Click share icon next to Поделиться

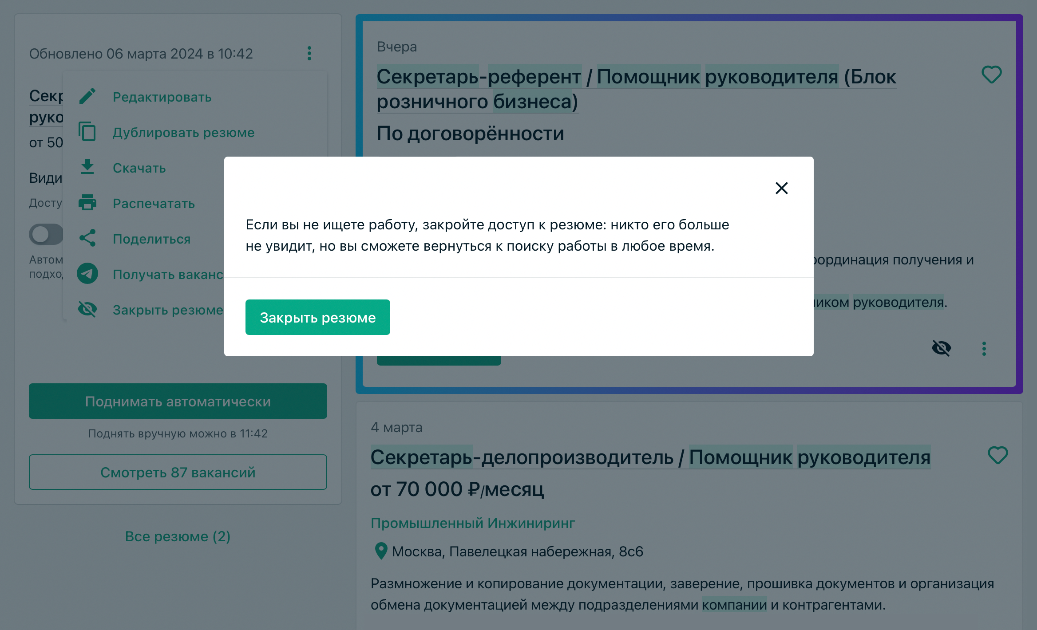click(87, 238)
